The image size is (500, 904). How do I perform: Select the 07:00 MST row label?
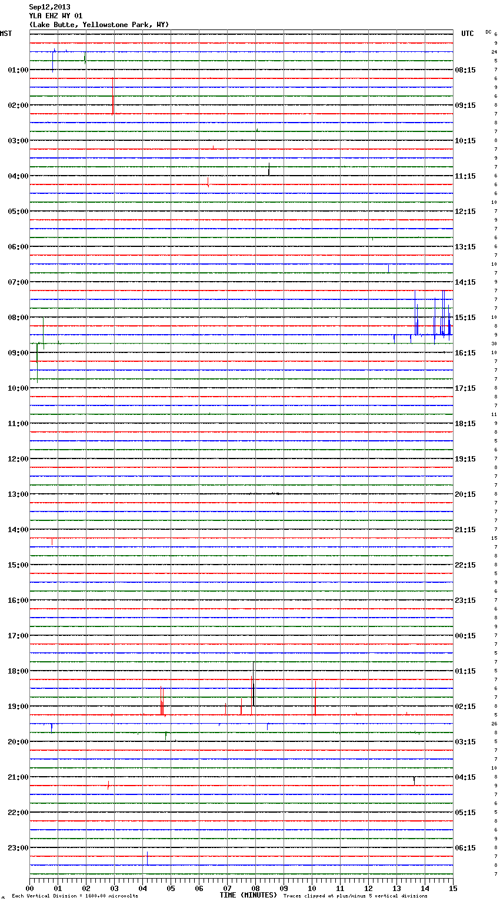click(18, 282)
